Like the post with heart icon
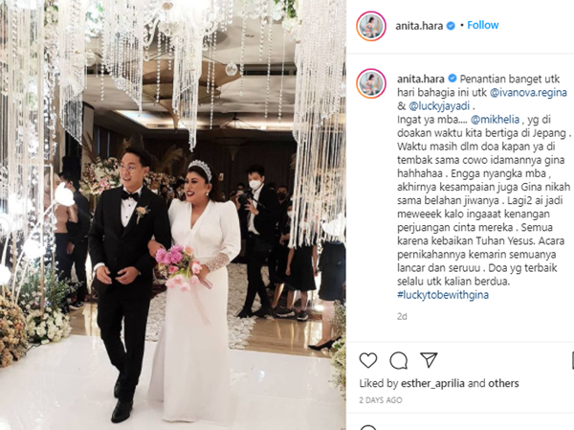Image resolution: width=574 pixels, height=430 pixels. point(368,360)
